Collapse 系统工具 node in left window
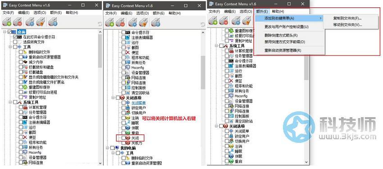This screenshot has width=383, height=169. click(x=10, y=102)
